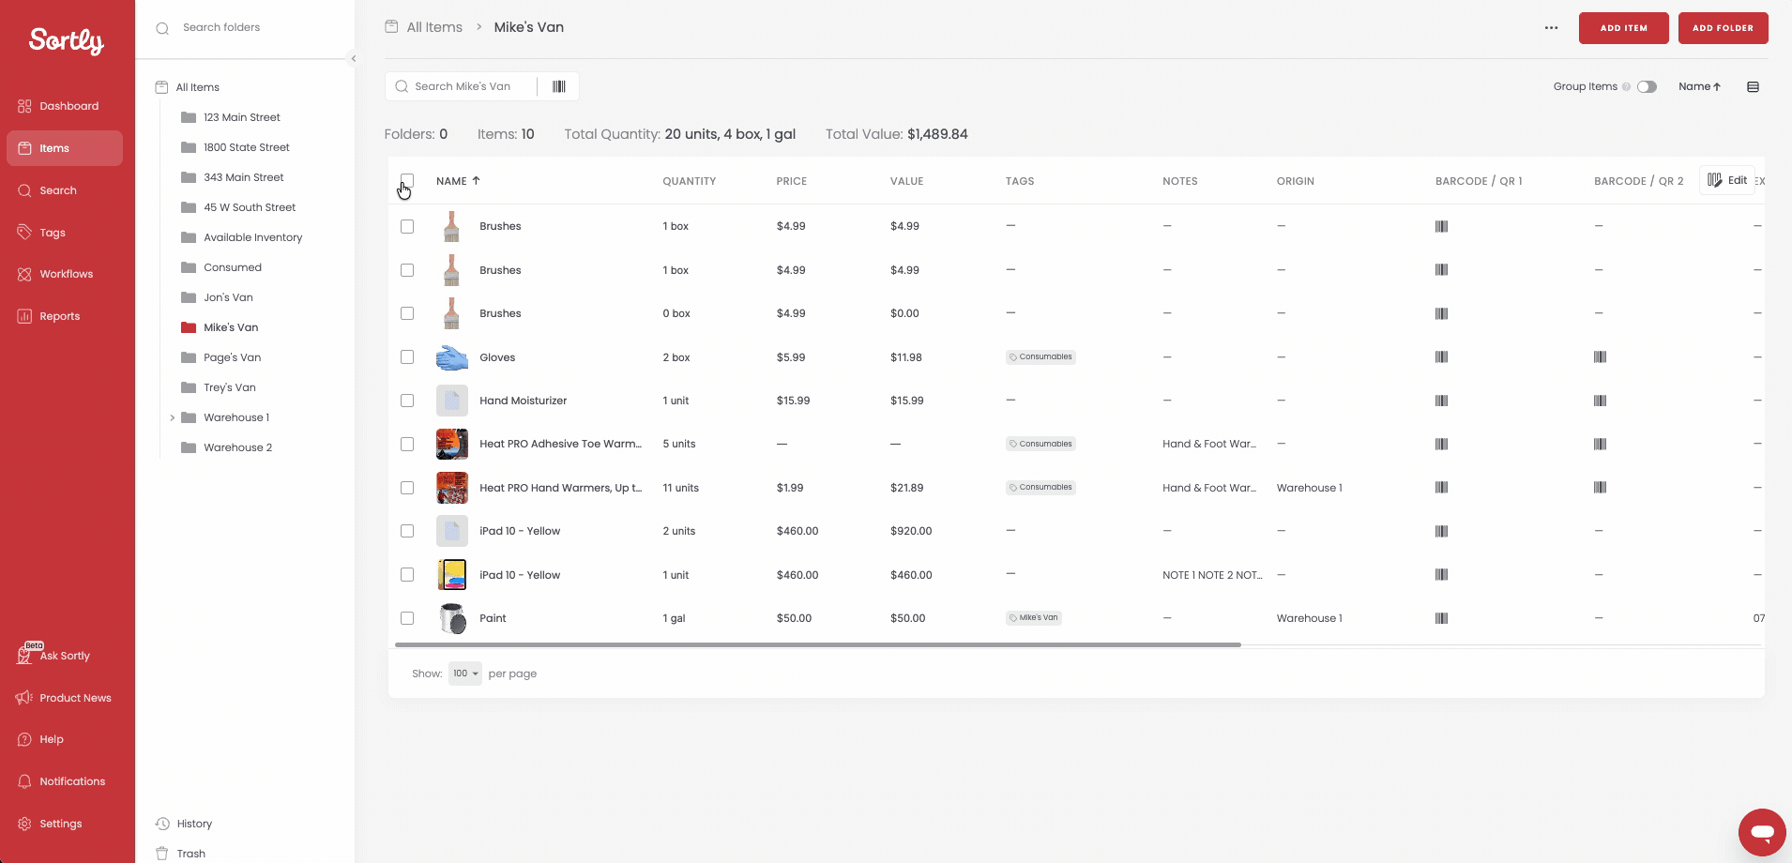
Task: Click the Sortly logo
Action: tap(67, 40)
